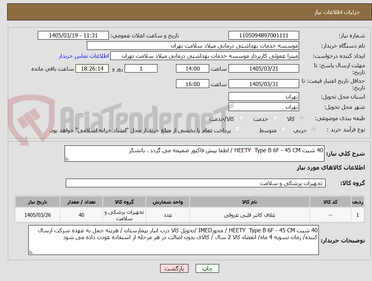Click the شرح کلی نیاز text area
The image size is (372, 281).
coord(194,154)
